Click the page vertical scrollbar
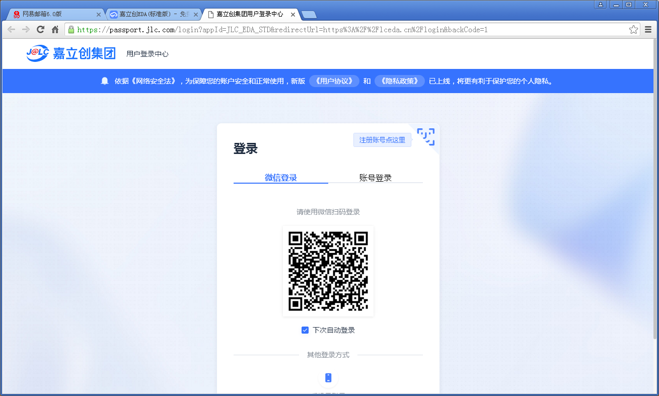The width and height of the screenshot is (659, 396). point(656,189)
